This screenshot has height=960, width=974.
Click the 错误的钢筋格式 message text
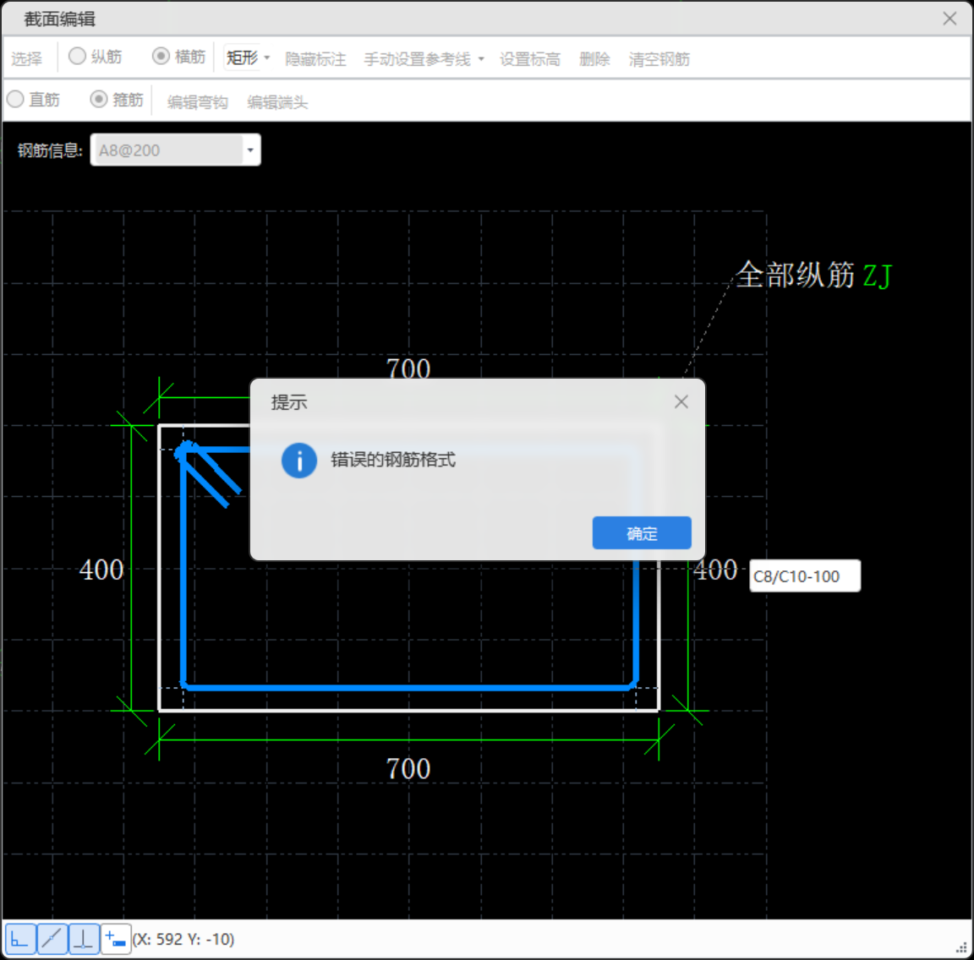393,460
